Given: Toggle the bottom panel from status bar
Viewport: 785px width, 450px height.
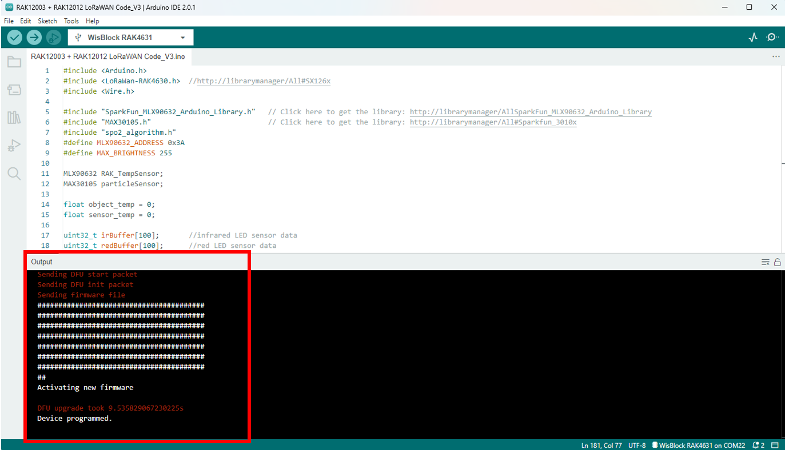Looking at the screenshot, I should (775, 445).
